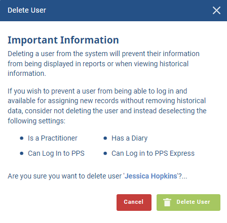Click the red Cancel button
Image resolution: width=227 pixels, height=223 pixels.
point(134,202)
